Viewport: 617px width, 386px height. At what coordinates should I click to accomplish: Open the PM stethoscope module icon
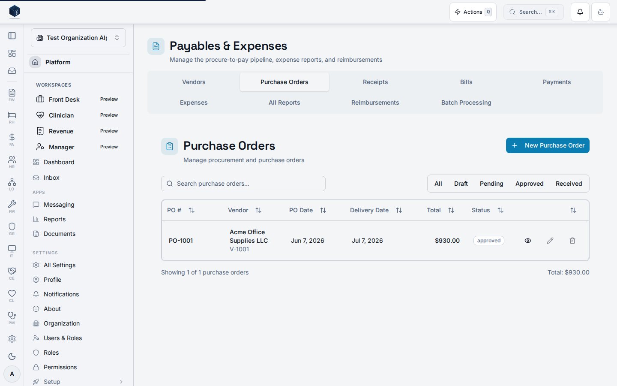coord(12,318)
